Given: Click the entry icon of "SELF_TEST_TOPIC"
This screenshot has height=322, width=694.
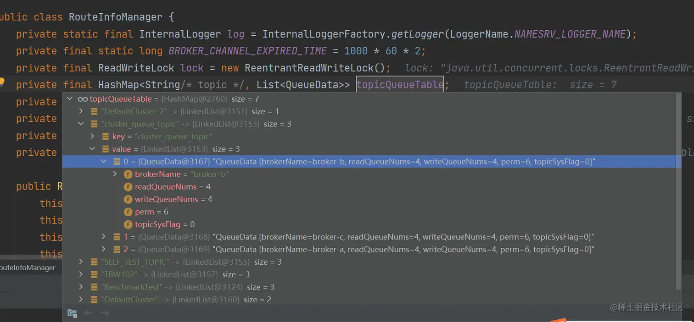Looking at the screenshot, I should click(94, 262).
